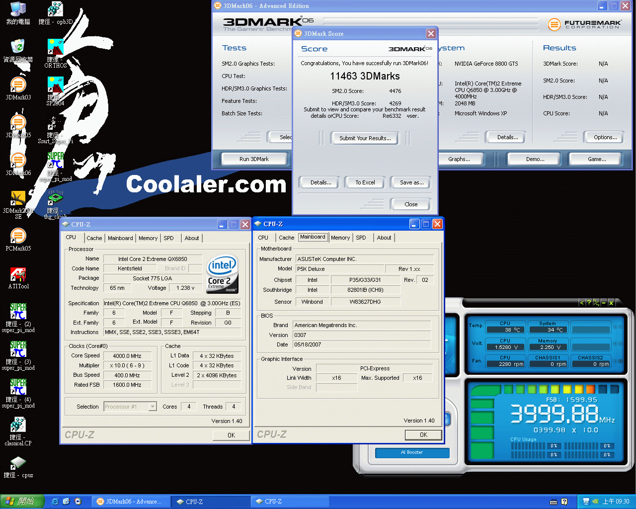This screenshot has height=509, width=636.
Task: Launch Internet Explorer from quick launch
Action: pos(55,502)
